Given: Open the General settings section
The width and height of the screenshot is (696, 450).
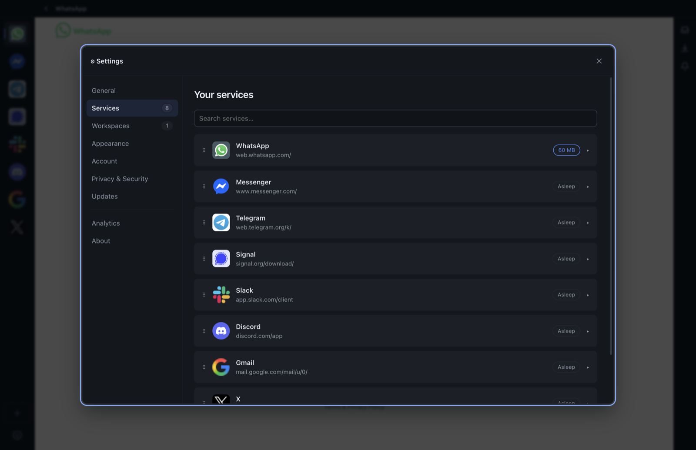Looking at the screenshot, I should pyautogui.click(x=132, y=90).
